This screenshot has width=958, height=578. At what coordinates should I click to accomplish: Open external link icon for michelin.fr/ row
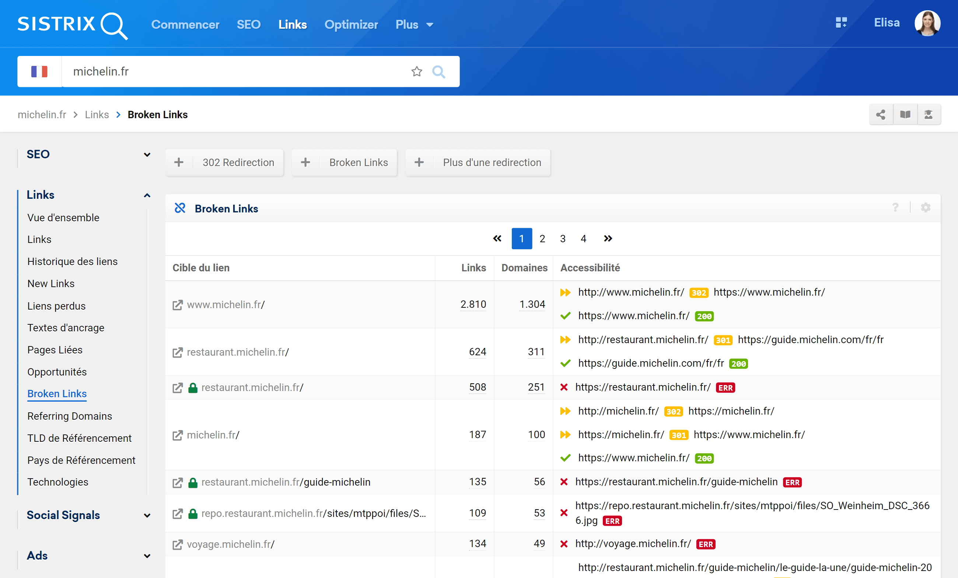click(x=178, y=436)
